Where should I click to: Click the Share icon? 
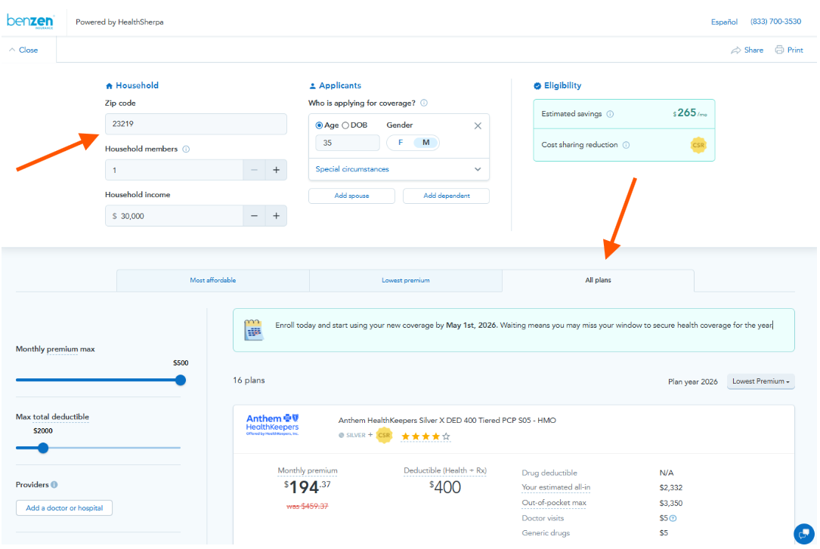click(735, 51)
